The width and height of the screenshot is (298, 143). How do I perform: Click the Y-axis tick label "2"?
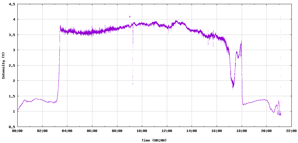14,81
